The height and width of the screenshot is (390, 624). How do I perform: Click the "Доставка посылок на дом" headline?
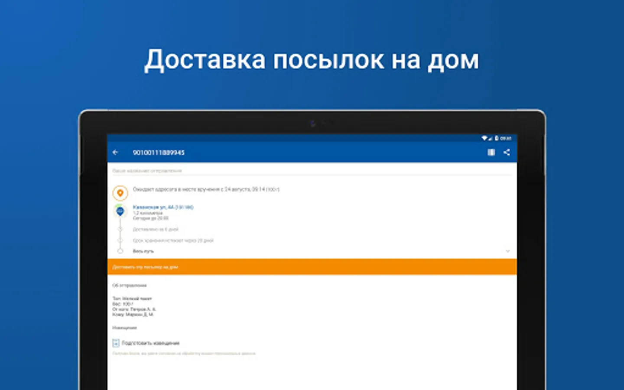click(x=312, y=59)
